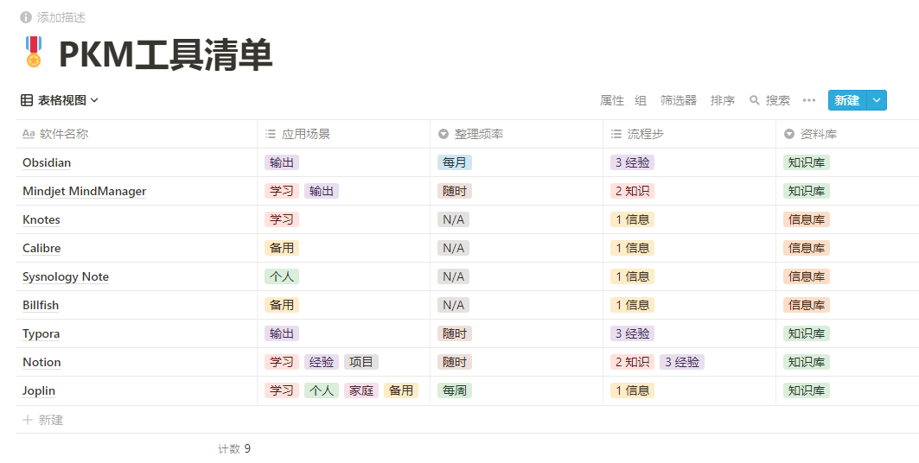Open the Sysnology Note entry
Screen dimensions: 919x463
tap(66, 277)
